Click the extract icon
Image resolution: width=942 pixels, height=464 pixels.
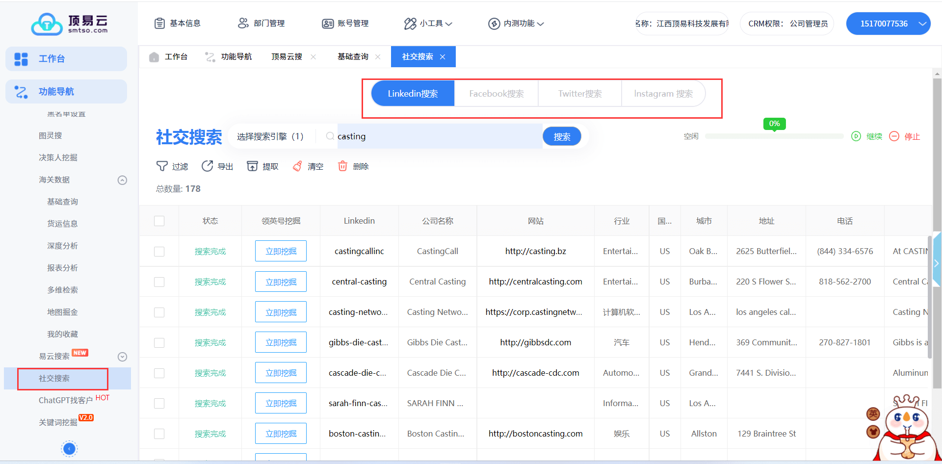pyautogui.click(x=252, y=166)
